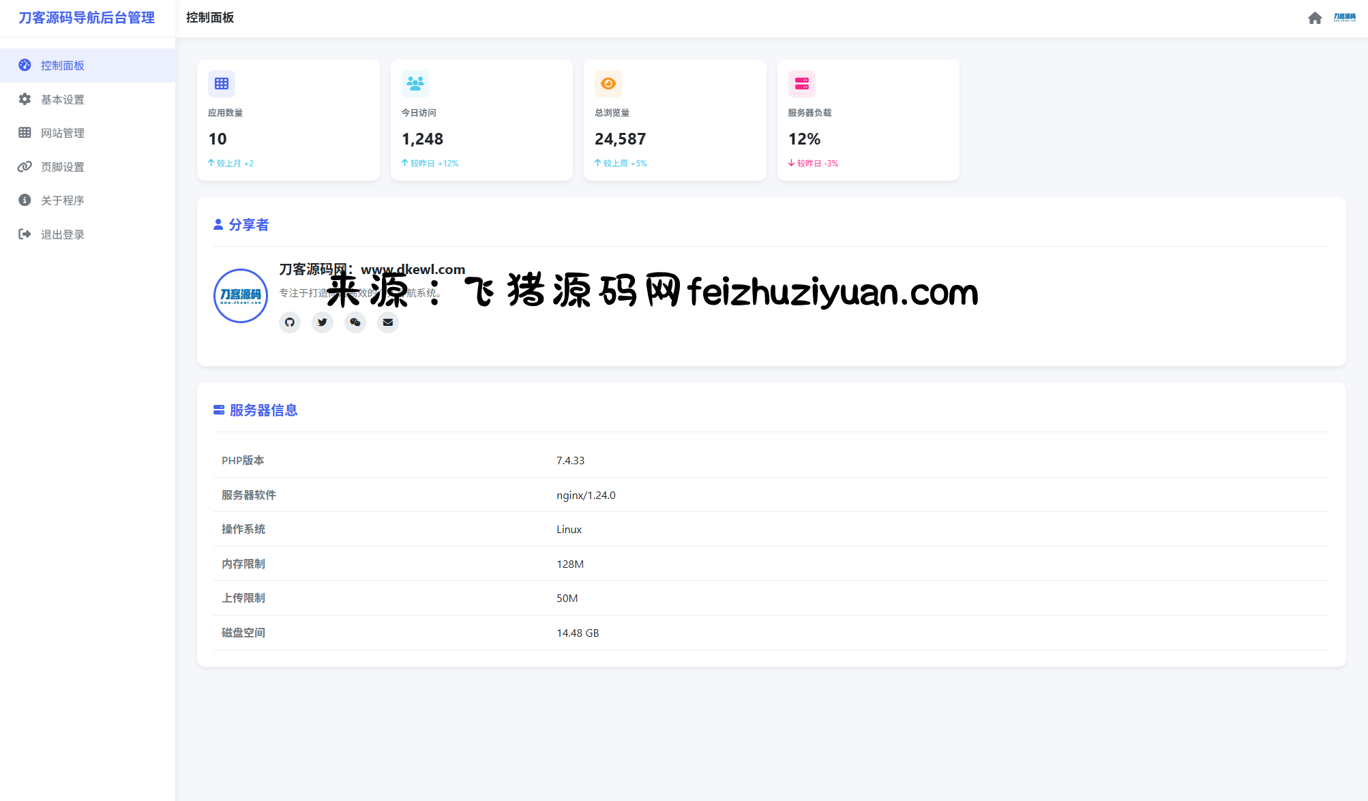Click the users icon in 今日访问 card
Image resolution: width=1368 pixels, height=801 pixels.
coord(415,84)
